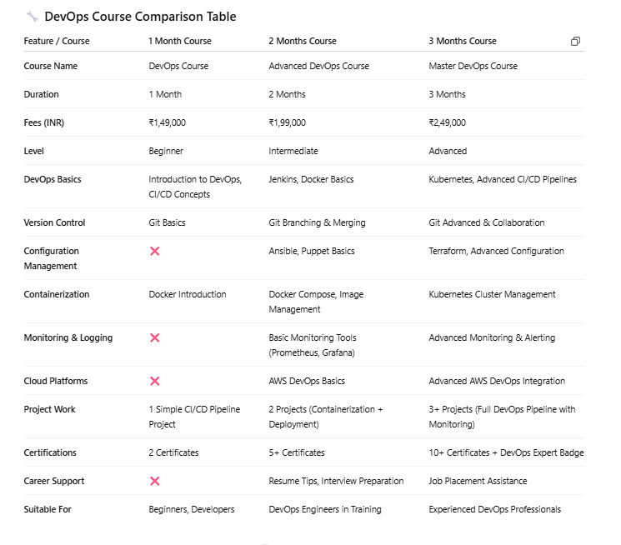621x545 pixels.
Task: Click the red X in Configuration Management row
Action: click(x=154, y=251)
